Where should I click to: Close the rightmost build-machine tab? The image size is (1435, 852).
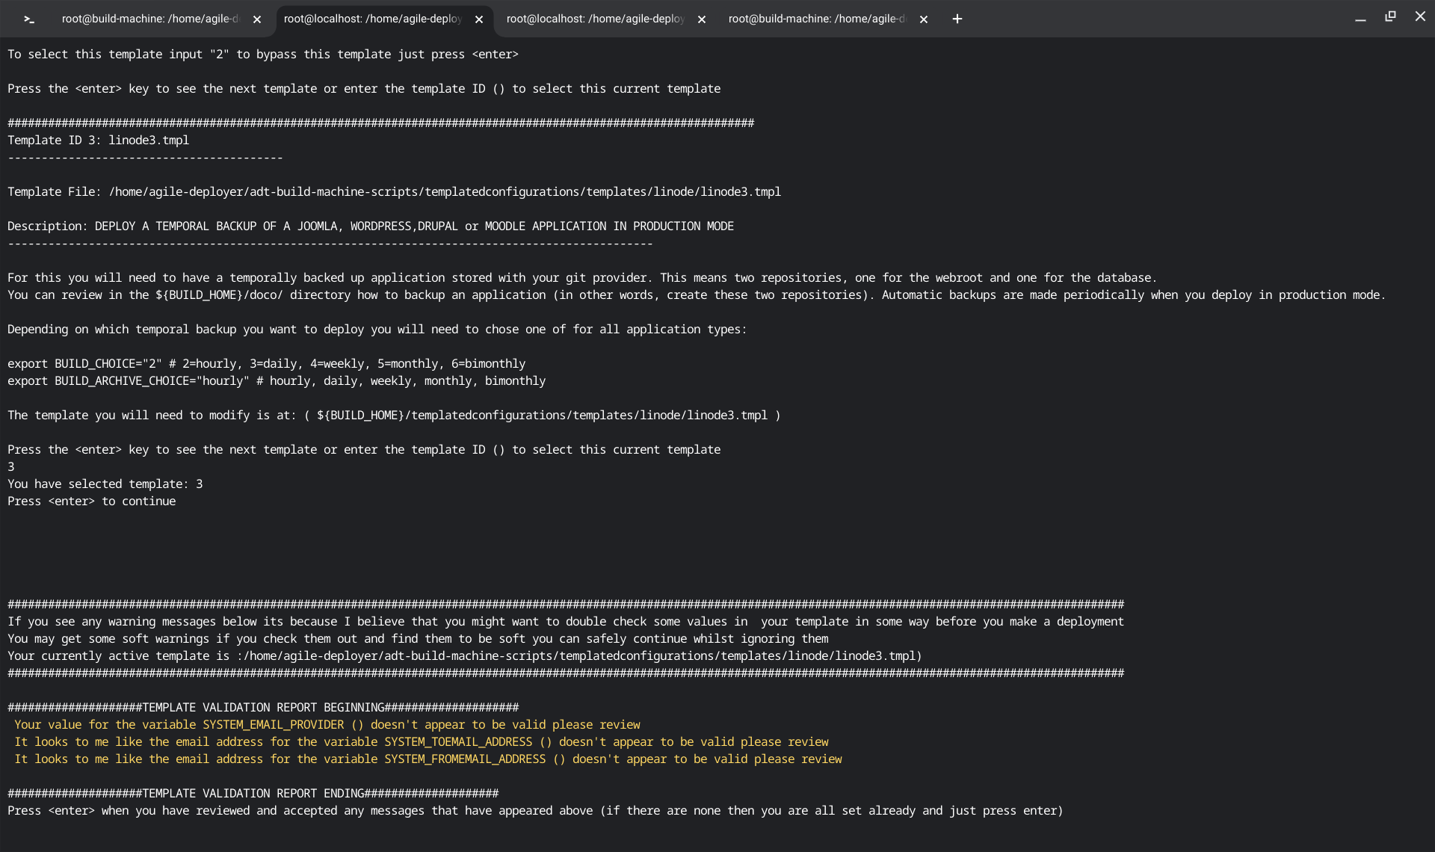coord(924,19)
